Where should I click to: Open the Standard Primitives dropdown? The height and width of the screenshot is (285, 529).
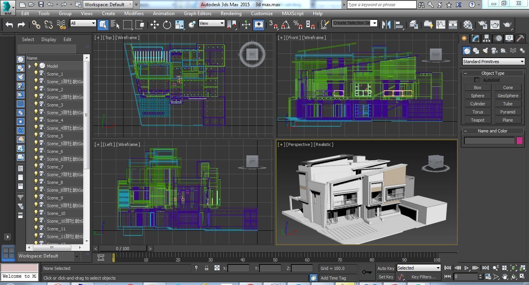pos(493,62)
